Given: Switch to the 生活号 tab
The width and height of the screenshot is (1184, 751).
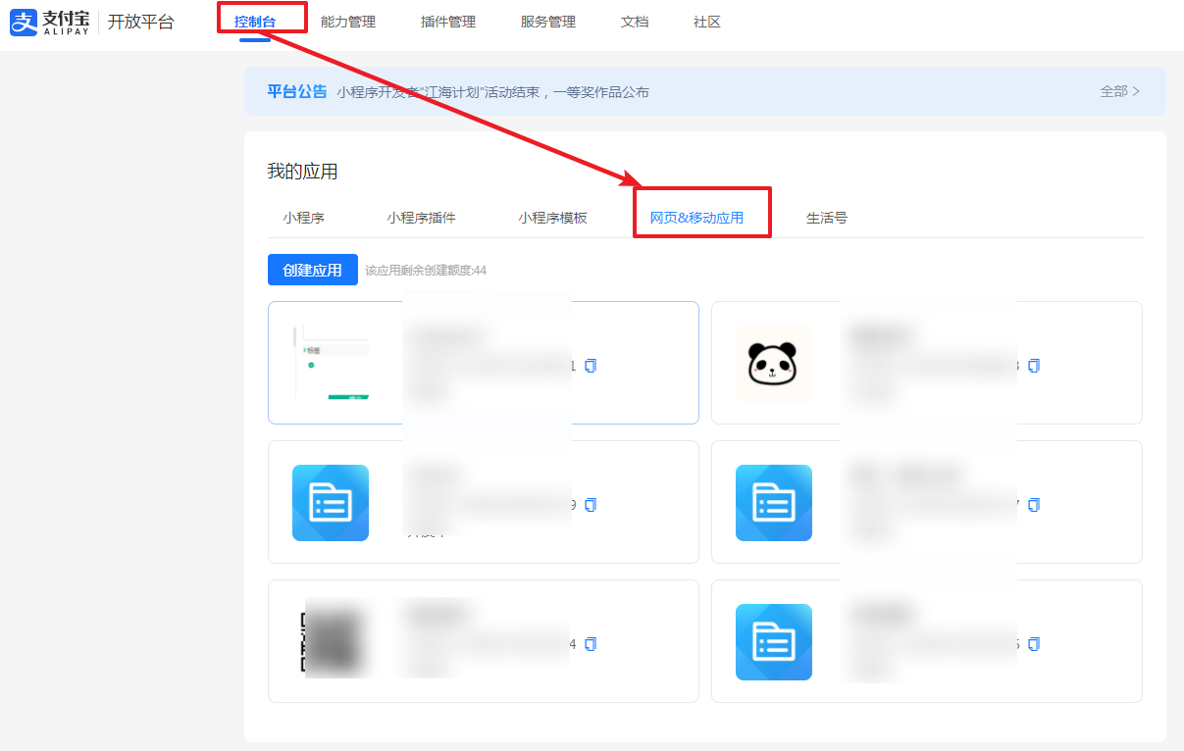Looking at the screenshot, I should [x=827, y=218].
